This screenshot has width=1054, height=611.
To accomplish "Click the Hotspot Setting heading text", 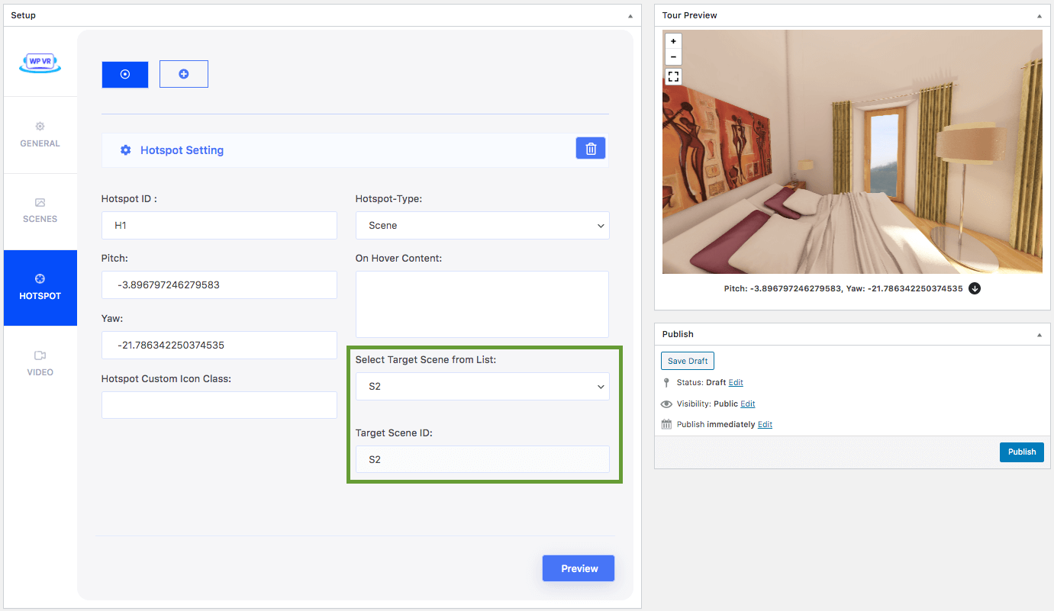I will tap(182, 150).
